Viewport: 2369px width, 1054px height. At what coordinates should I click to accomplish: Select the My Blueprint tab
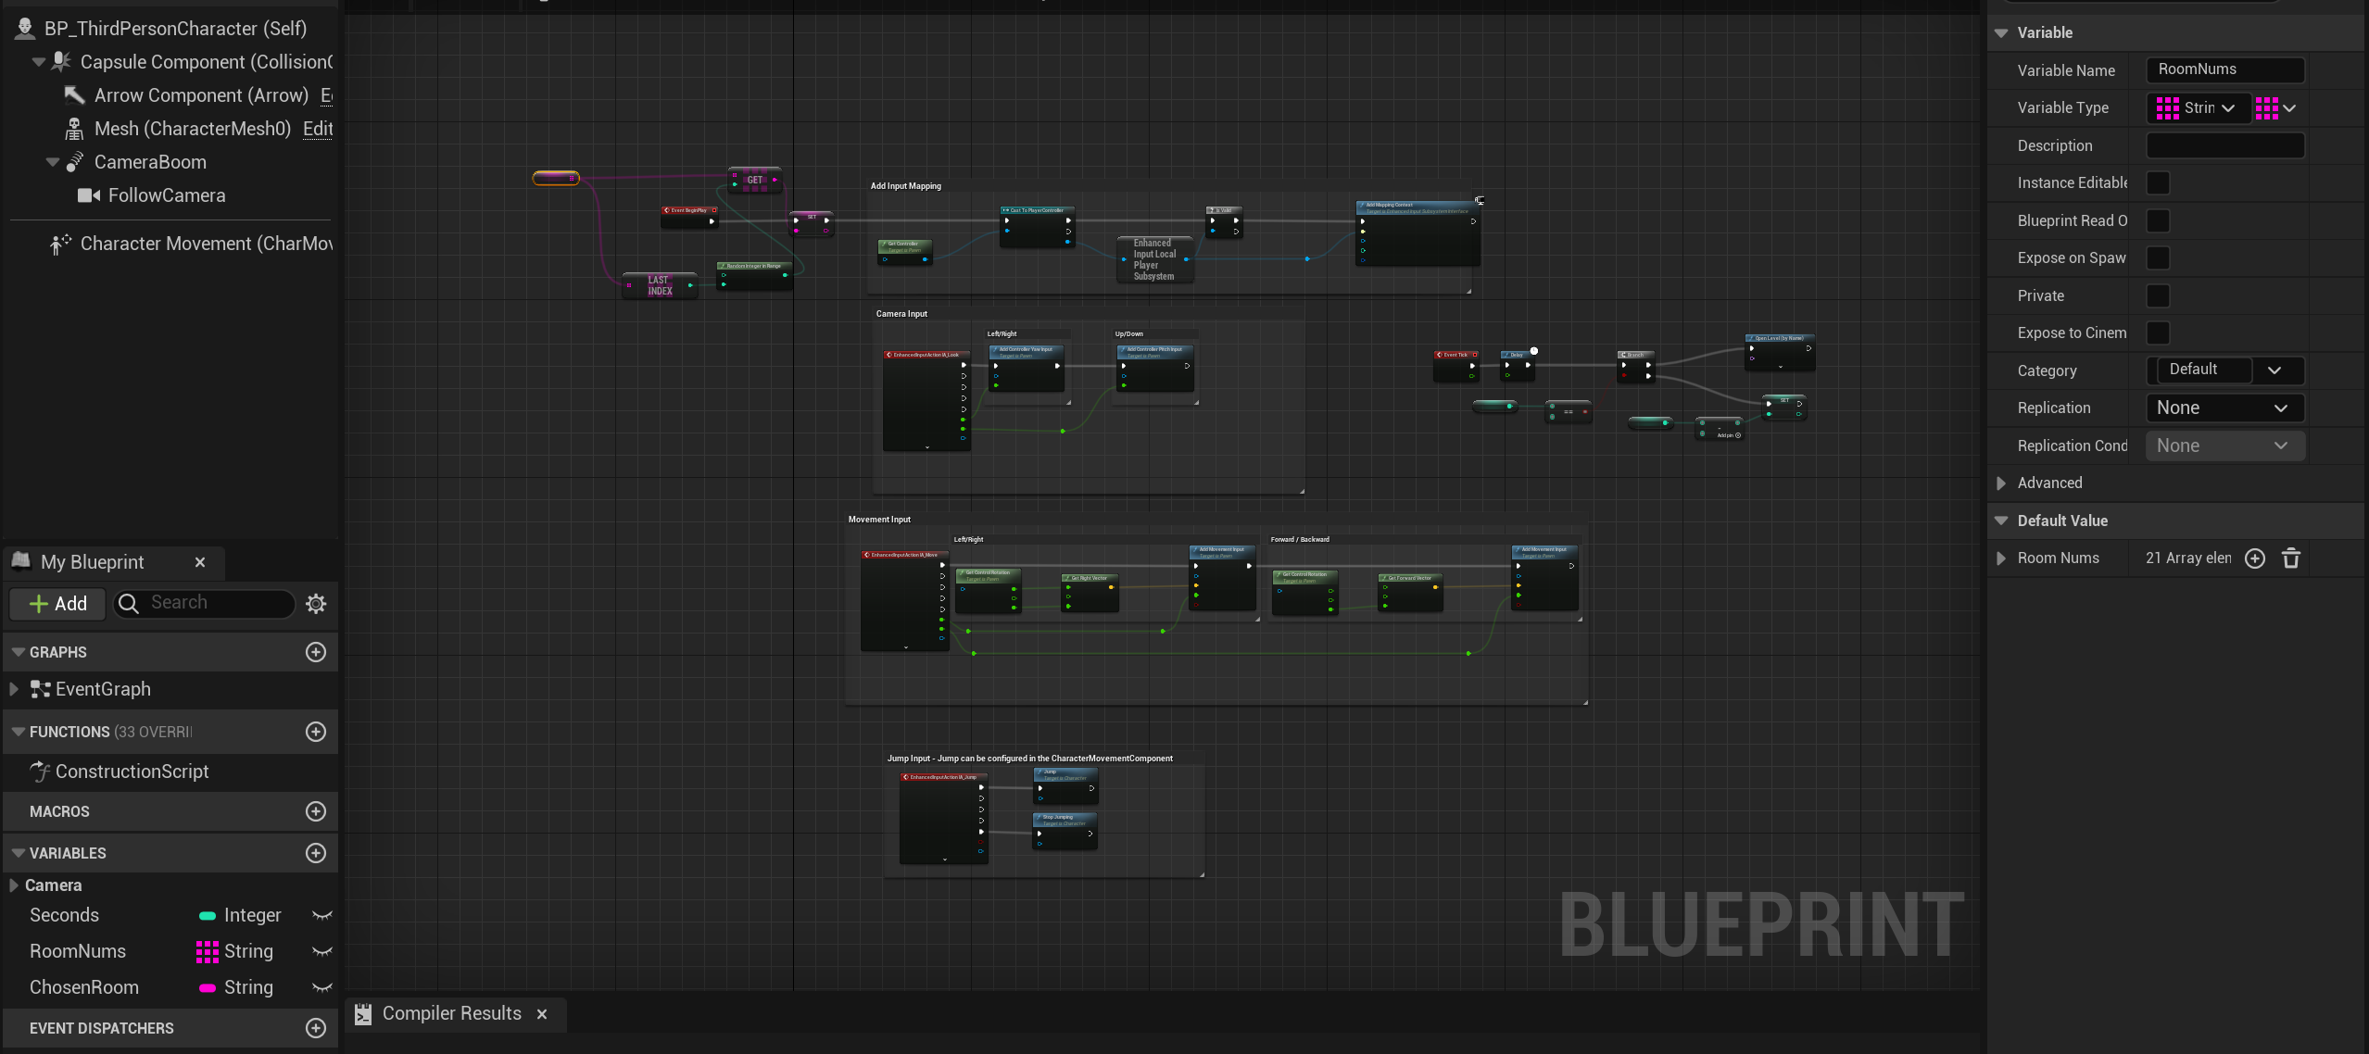pyautogui.click(x=92, y=562)
